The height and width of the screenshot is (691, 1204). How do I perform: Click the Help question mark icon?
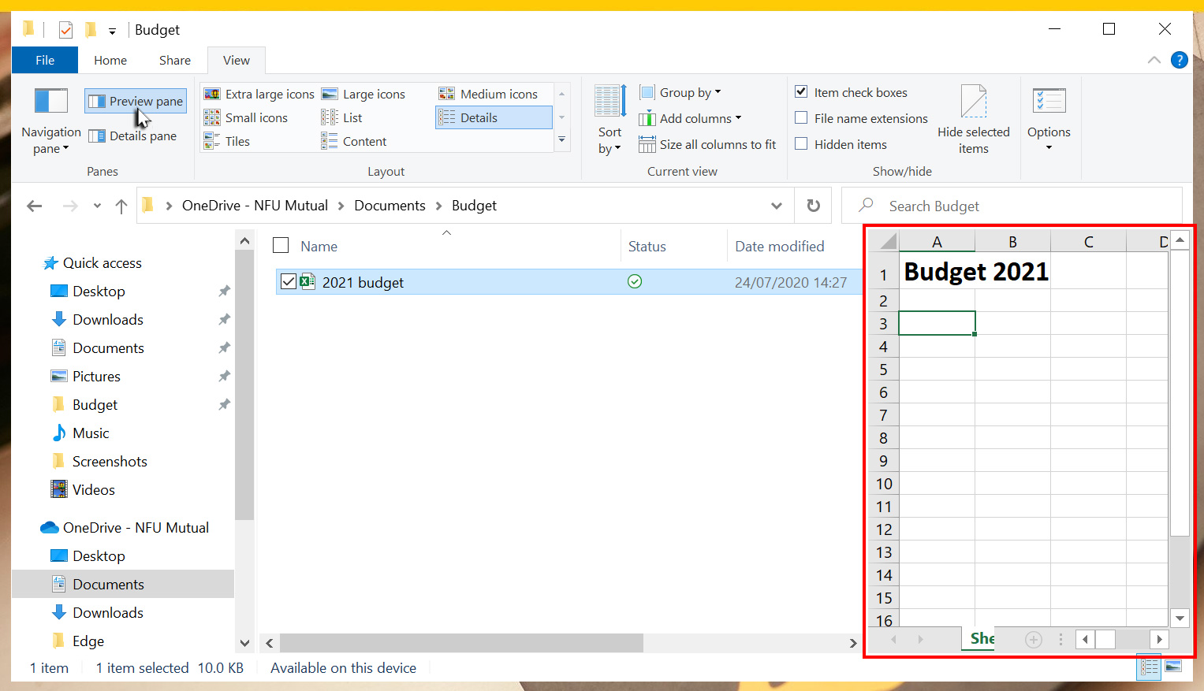pos(1179,60)
